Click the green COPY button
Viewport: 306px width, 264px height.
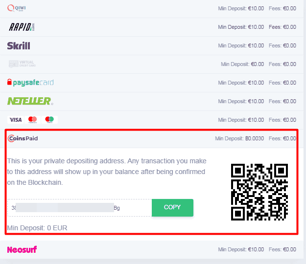click(172, 207)
